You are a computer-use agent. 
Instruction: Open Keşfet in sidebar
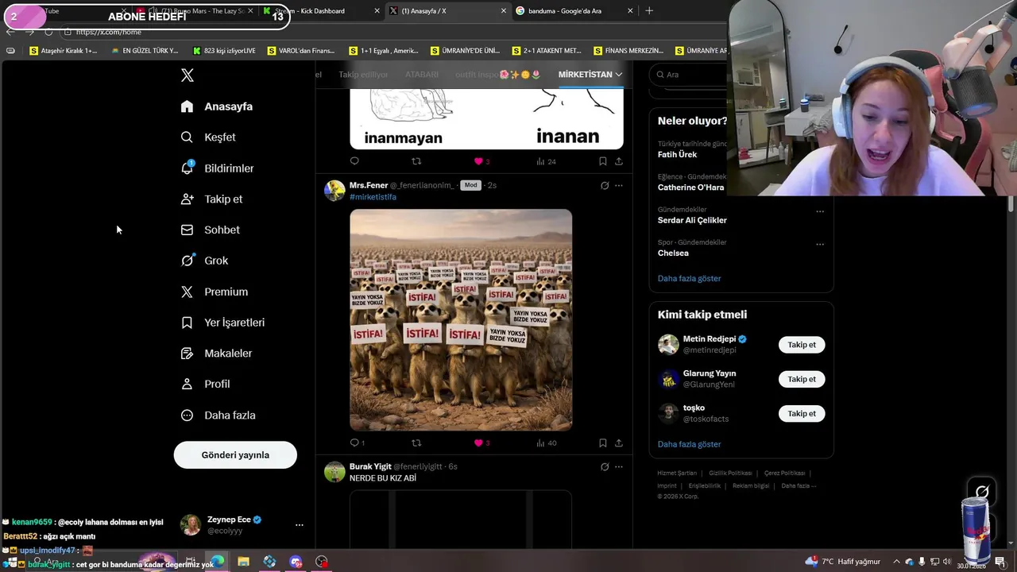[208, 137]
